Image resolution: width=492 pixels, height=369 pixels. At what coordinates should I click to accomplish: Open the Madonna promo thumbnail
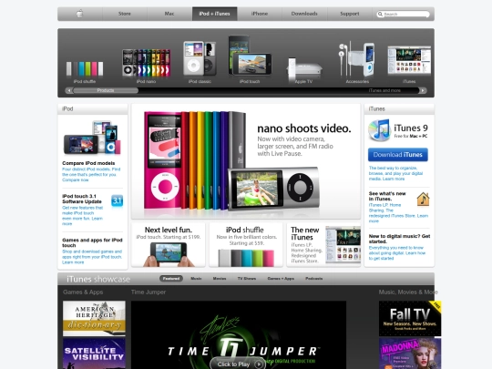point(410,354)
